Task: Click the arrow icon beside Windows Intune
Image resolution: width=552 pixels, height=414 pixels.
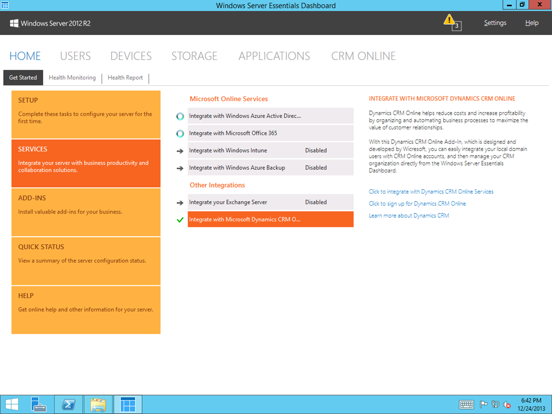Action: 180,151
